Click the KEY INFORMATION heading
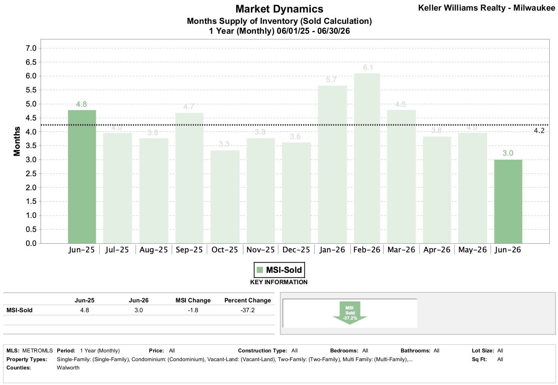The image size is (558, 385). (x=279, y=282)
